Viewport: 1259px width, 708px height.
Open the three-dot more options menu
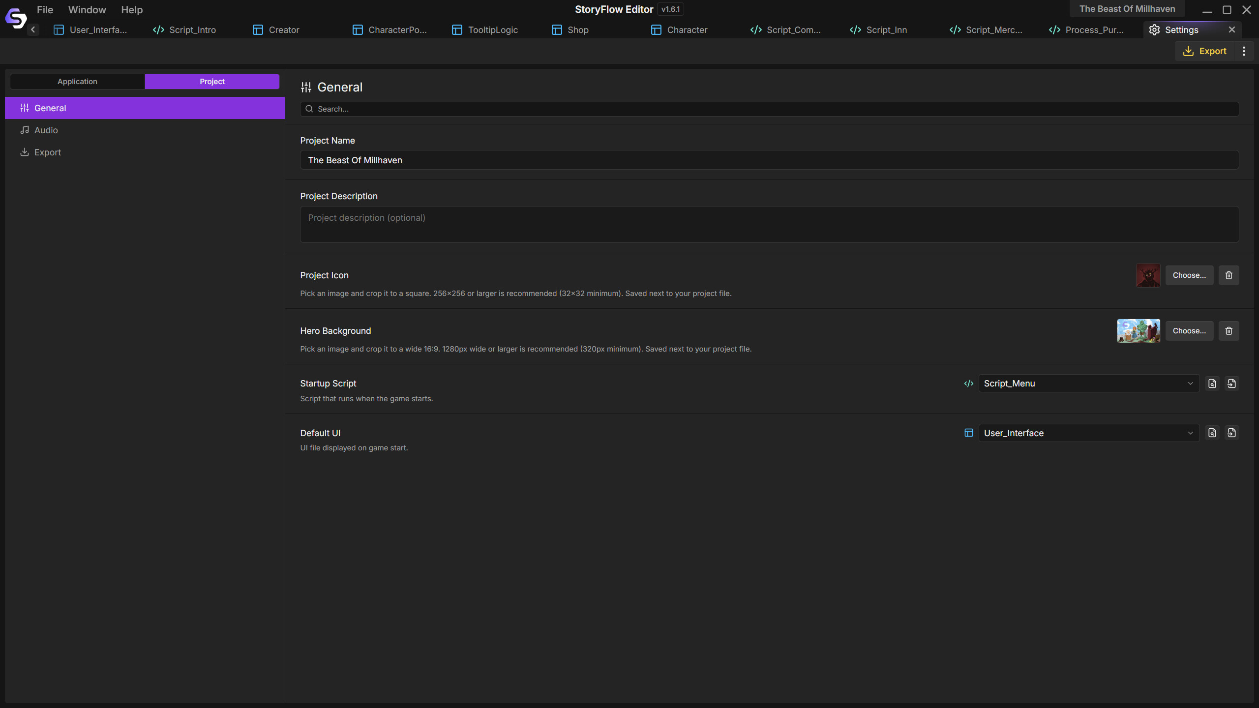1244,51
